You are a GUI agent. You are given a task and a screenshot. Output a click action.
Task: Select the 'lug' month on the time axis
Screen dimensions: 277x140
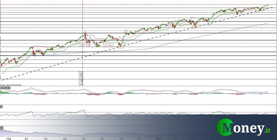[x=45, y=138]
